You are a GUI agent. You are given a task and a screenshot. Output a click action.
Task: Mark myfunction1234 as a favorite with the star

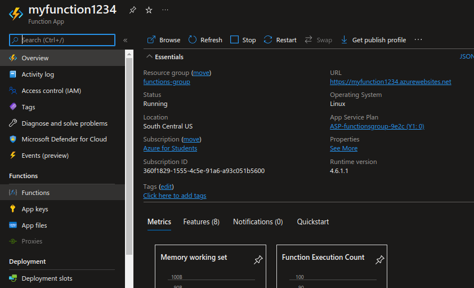[149, 10]
